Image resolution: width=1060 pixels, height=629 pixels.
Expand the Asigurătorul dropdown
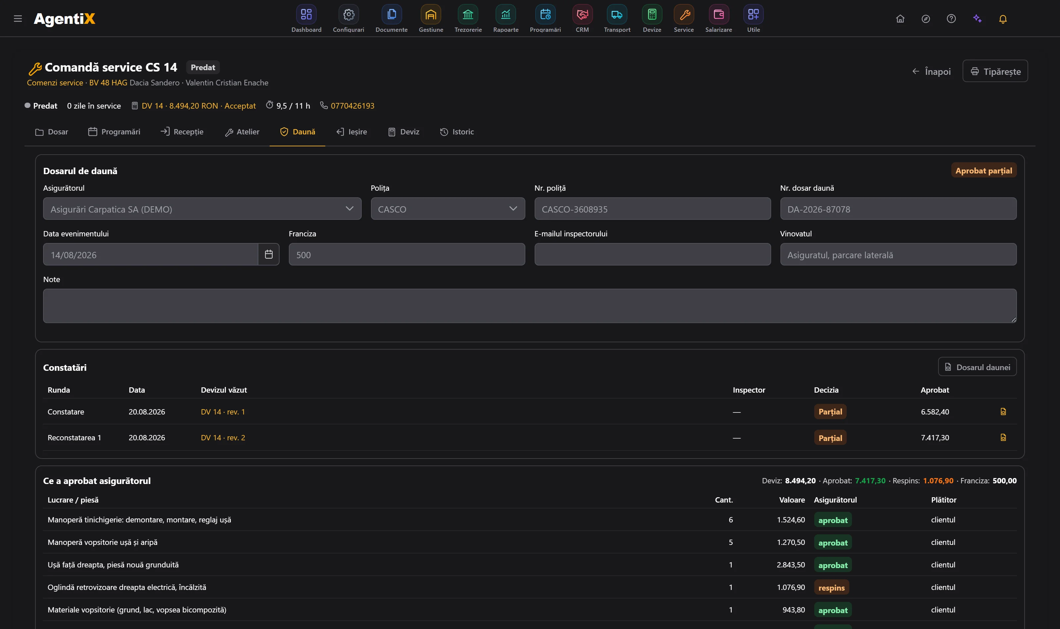202,209
